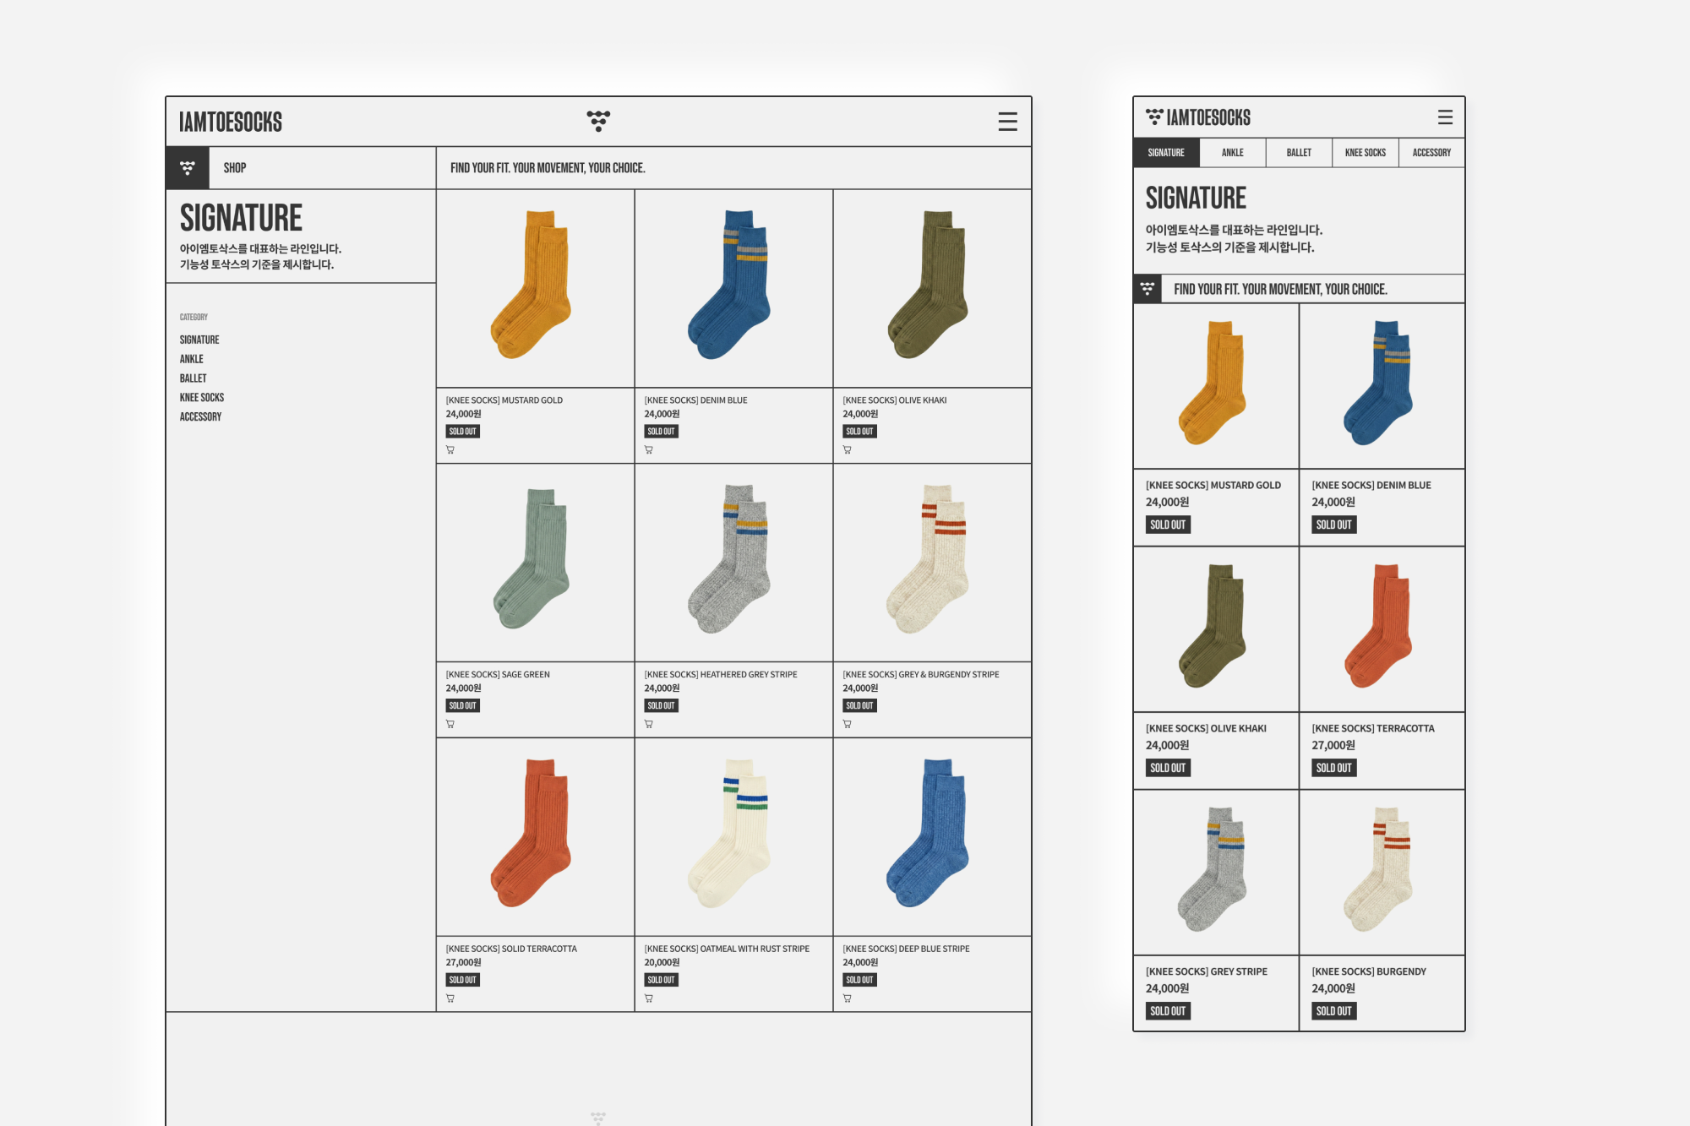The image size is (1690, 1126).
Task: Click the IAMTOESOCKS desktop logo text
Action: pos(231,122)
